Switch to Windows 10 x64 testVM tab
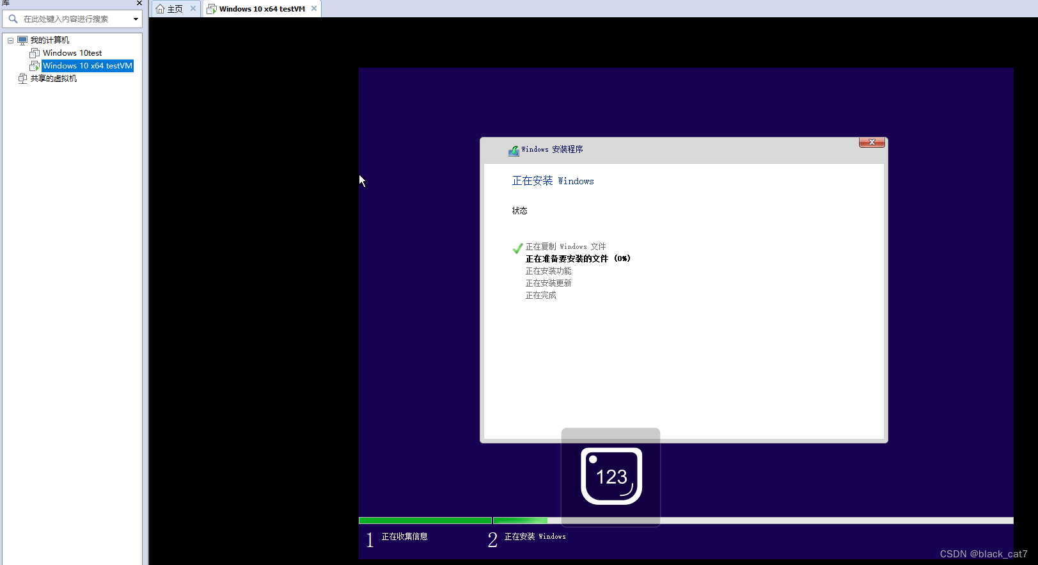 262,9
